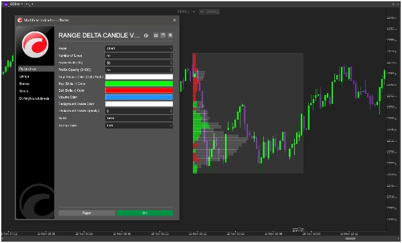This screenshot has height=243, width=402.
Task: Click the round icon right after the indicator title
Action: [146, 35]
